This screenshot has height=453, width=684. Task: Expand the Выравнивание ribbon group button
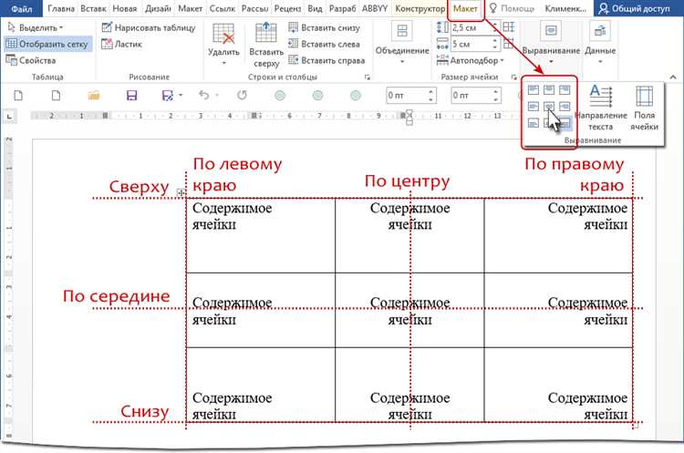coord(551,44)
